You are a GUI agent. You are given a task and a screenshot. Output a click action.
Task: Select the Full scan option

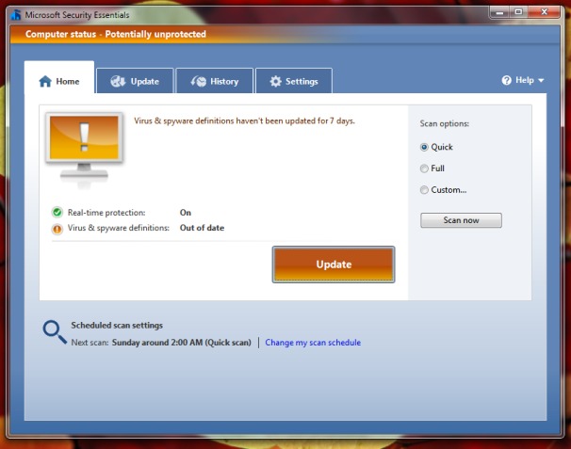[425, 168]
